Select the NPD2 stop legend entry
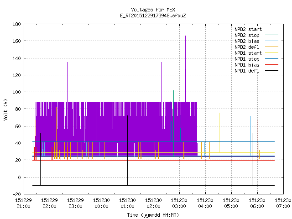The image size is (292, 219). (x=247, y=35)
